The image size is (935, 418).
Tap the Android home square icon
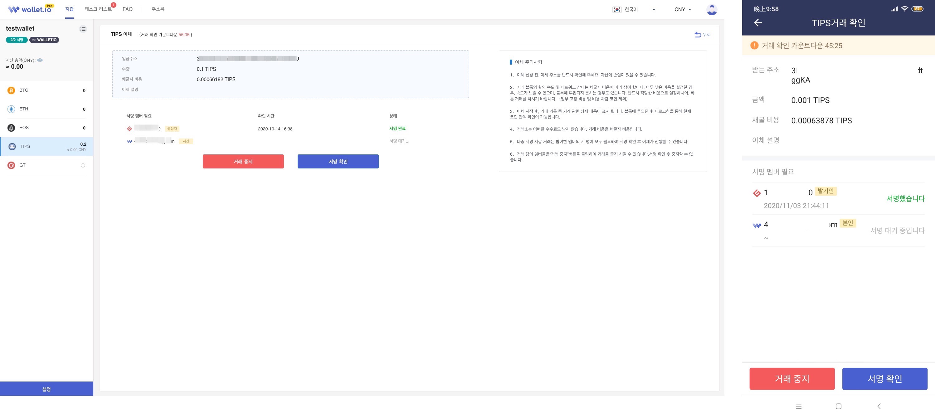839,406
